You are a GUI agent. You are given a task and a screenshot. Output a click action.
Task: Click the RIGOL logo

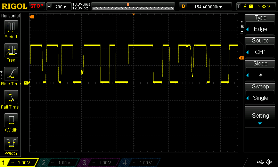(x=14, y=6)
